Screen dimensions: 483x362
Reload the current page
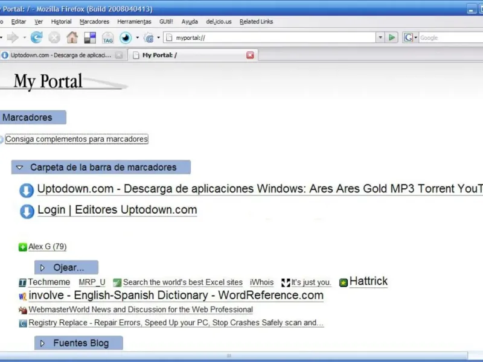pos(36,37)
